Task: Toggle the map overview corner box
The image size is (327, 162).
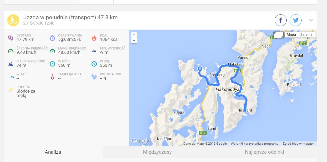Action: [279, 35]
